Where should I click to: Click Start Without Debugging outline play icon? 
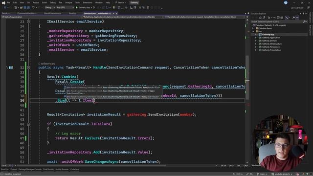pos(94,8)
